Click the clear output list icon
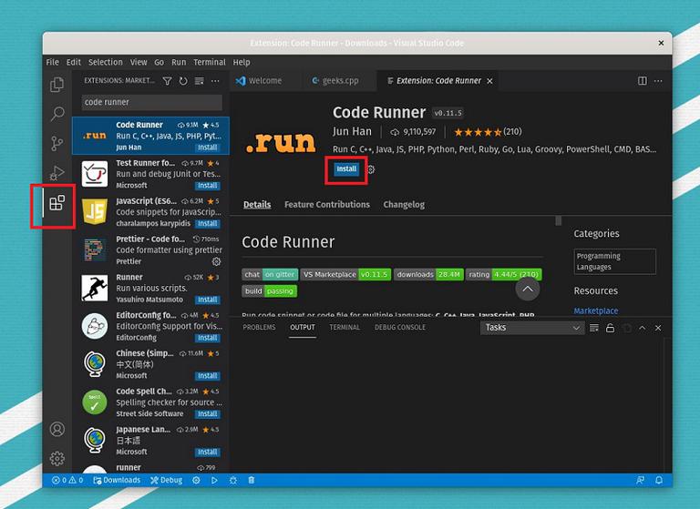The height and width of the screenshot is (509, 700). click(x=593, y=328)
